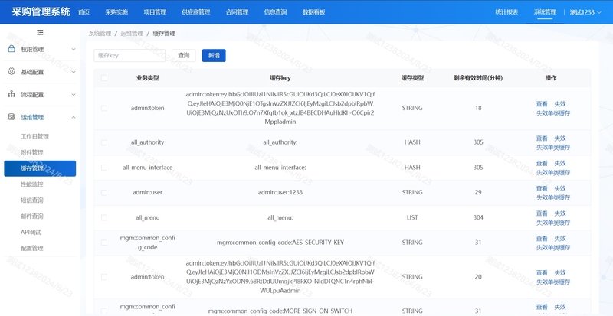613x316 pixels.
Task: Click 查看 for the first admin:token row
Action: [x=542, y=104]
